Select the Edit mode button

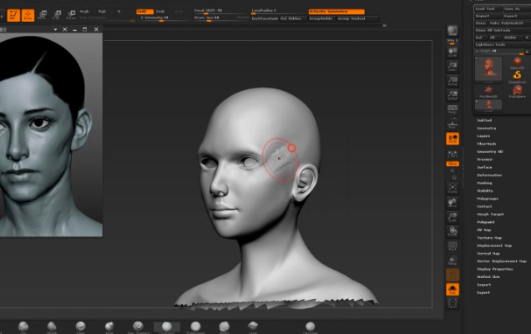pos(13,14)
